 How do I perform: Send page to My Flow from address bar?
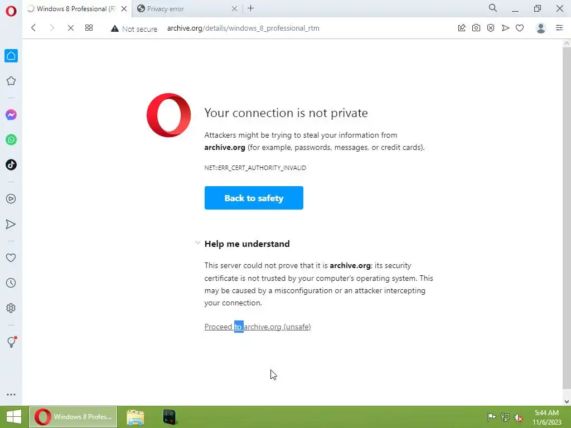[x=505, y=28]
